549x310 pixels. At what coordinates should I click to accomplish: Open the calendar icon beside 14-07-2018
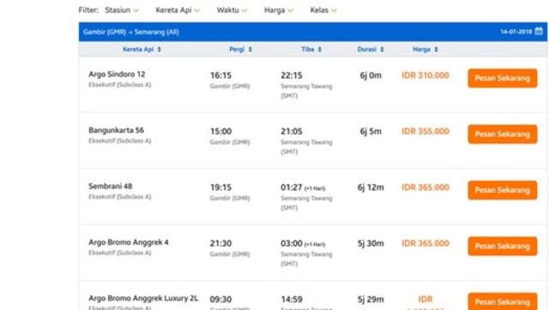[539, 31]
